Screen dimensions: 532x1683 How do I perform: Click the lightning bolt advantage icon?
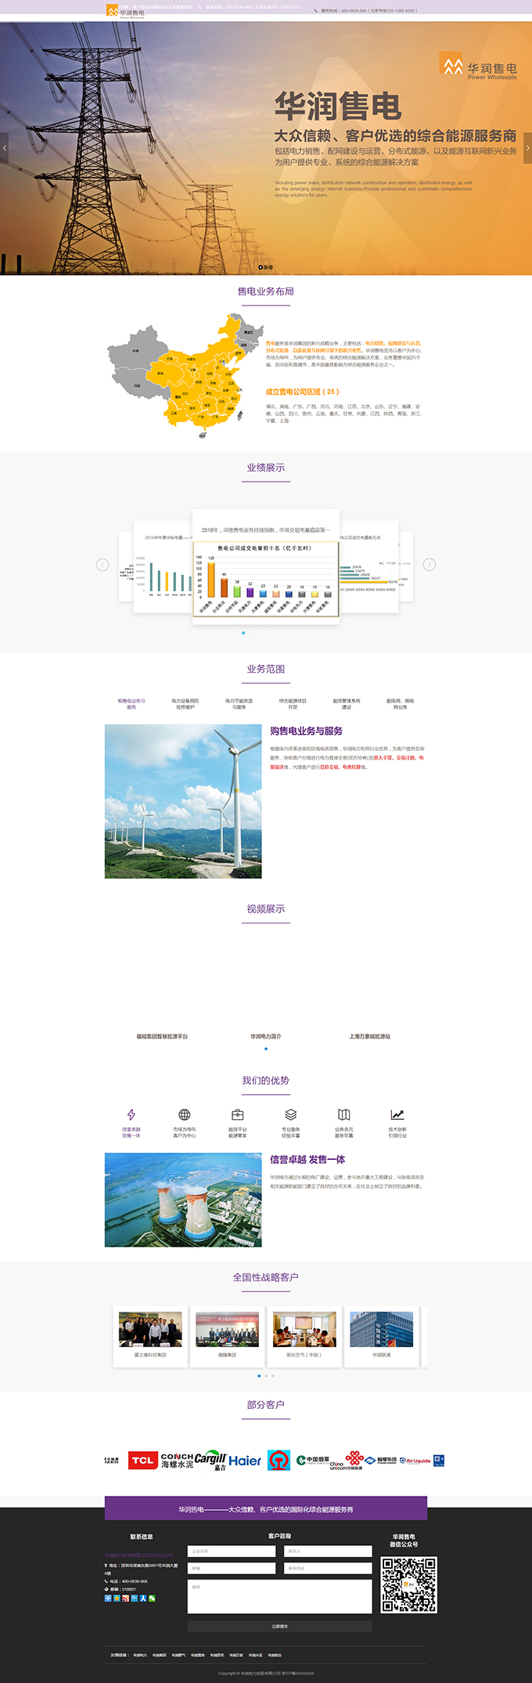click(x=131, y=1114)
